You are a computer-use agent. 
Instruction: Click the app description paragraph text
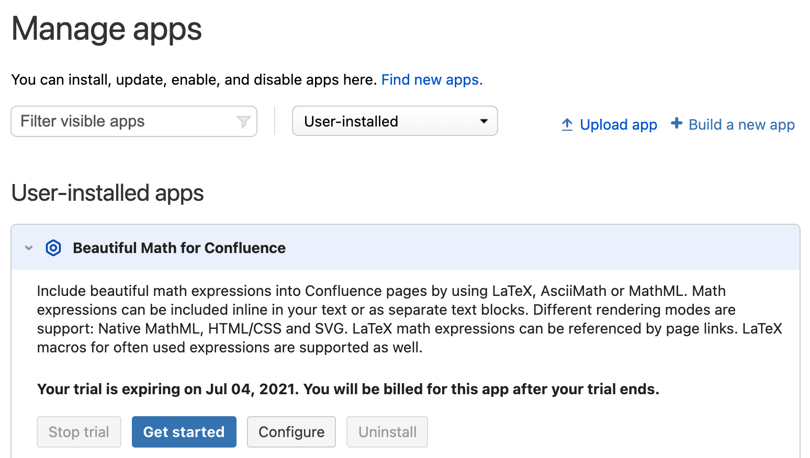click(408, 319)
